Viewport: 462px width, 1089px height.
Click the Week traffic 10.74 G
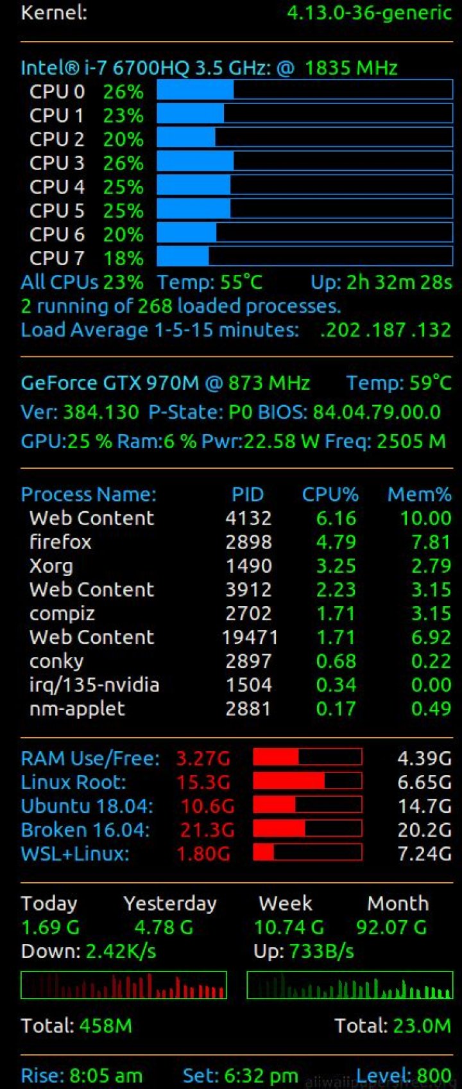click(289, 927)
